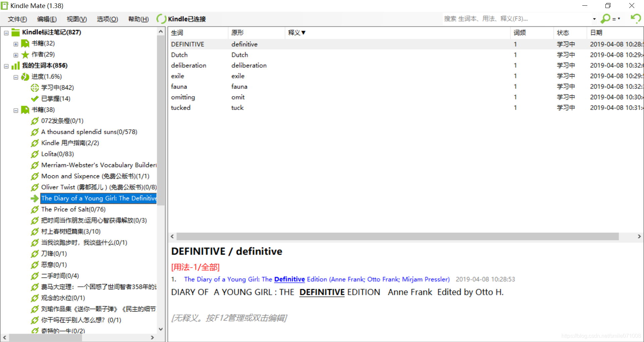Click the leaf icon beside 072发条橙
This screenshot has height=342, width=644.
pos(35,121)
